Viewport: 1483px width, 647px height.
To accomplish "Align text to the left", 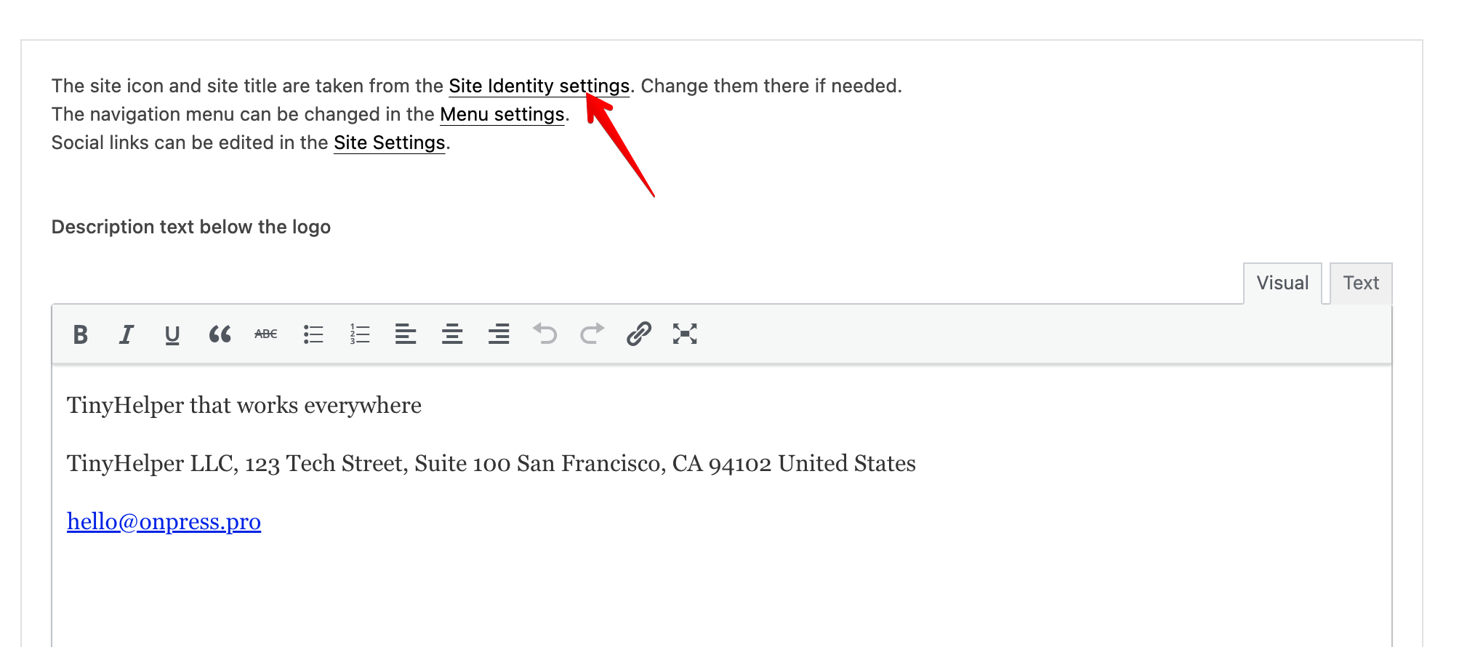I will [x=406, y=334].
